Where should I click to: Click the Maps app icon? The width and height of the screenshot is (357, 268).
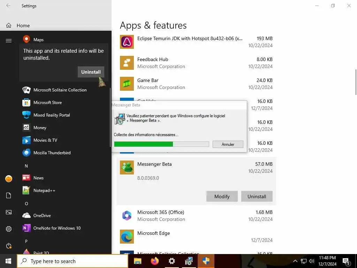pyautogui.click(x=26, y=39)
